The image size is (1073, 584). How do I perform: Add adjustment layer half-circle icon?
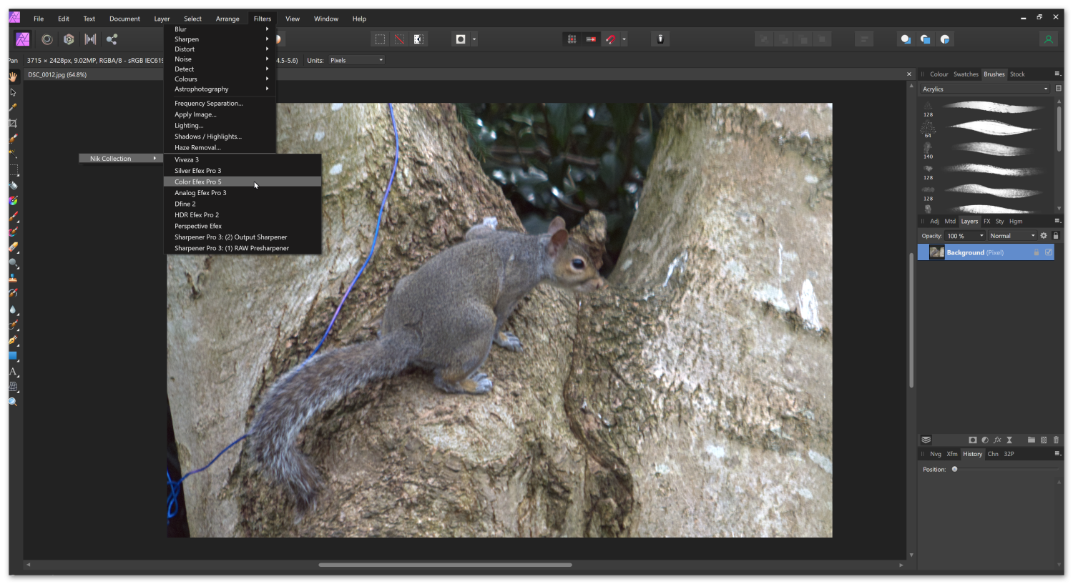pos(985,440)
